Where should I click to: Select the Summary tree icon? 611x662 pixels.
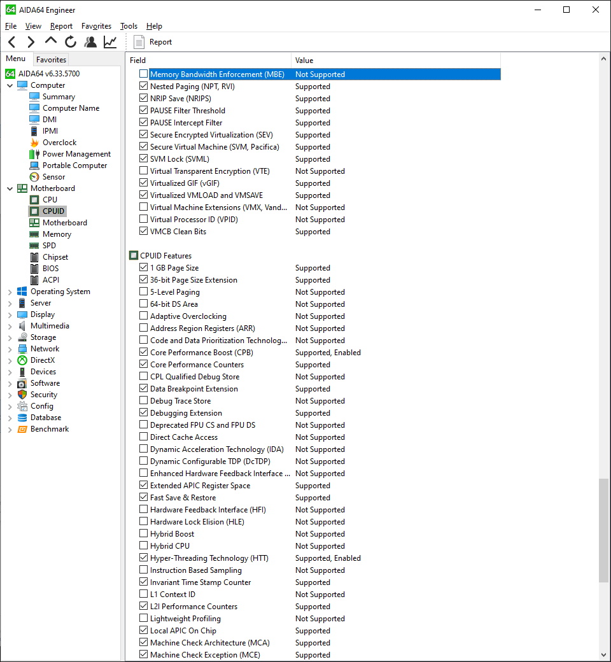34,97
